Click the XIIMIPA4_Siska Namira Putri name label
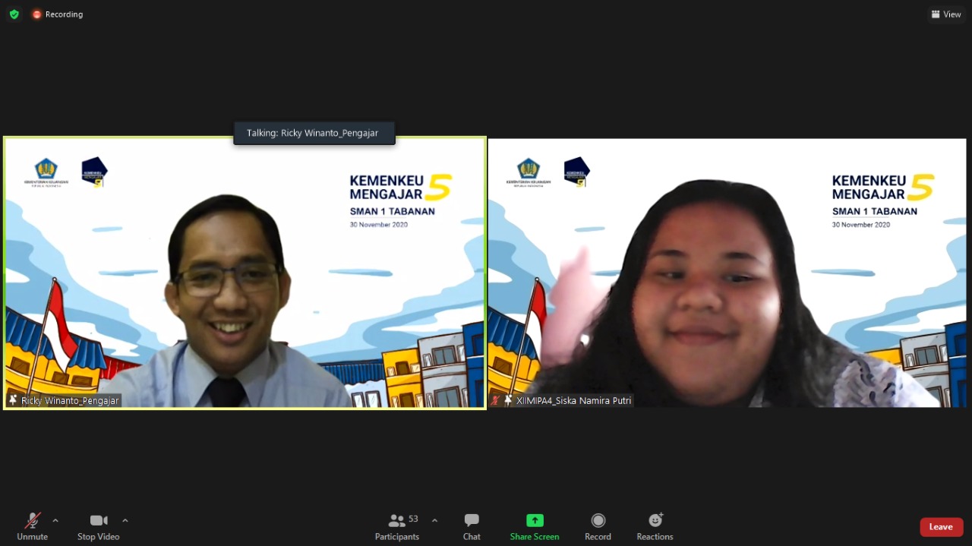 point(573,400)
